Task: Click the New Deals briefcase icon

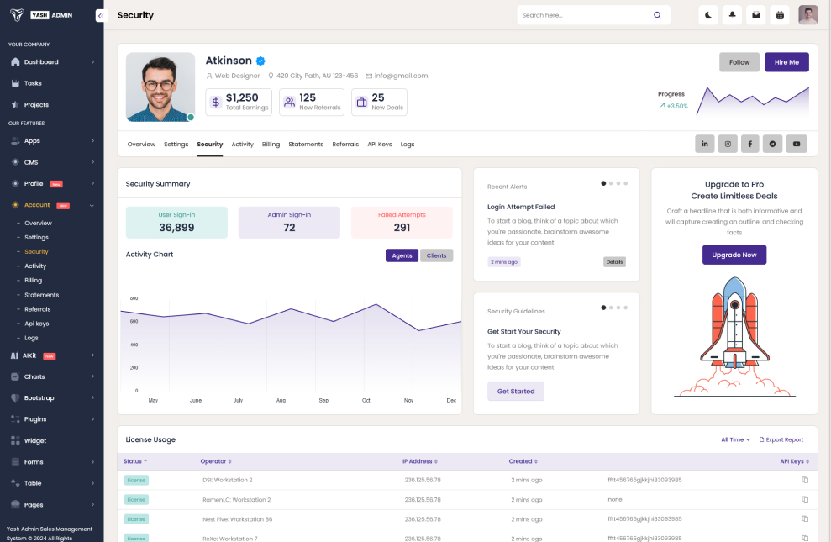Action: pos(361,102)
